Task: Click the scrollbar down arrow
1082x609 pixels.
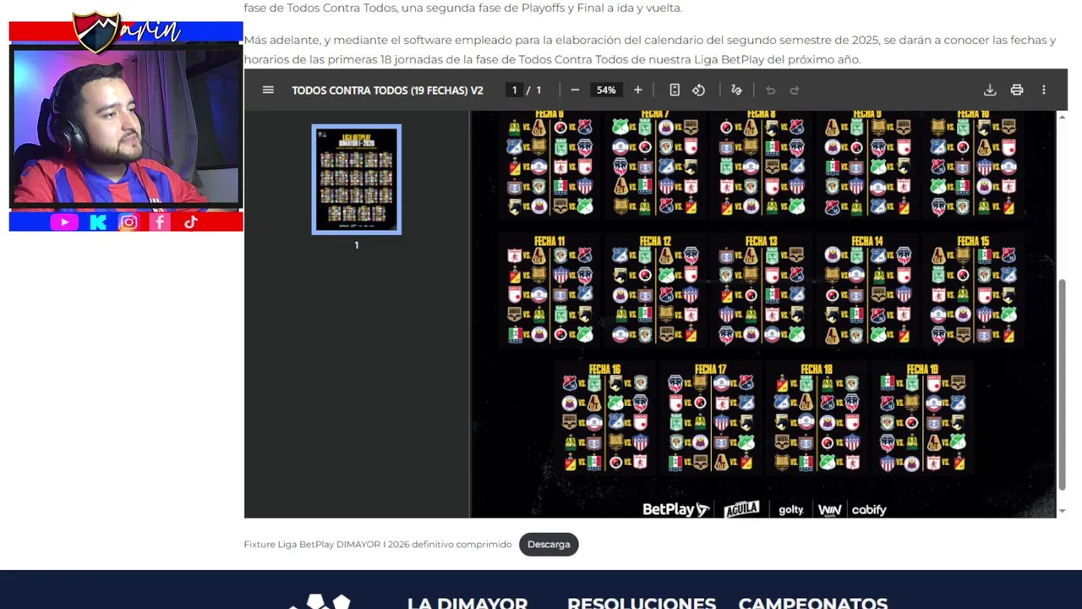Action: pyautogui.click(x=1063, y=511)
